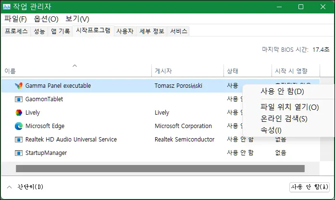Viewport: 335px width, 200px height.
Task: Switch to the 사용자 tab
Action: click(125, 31)
